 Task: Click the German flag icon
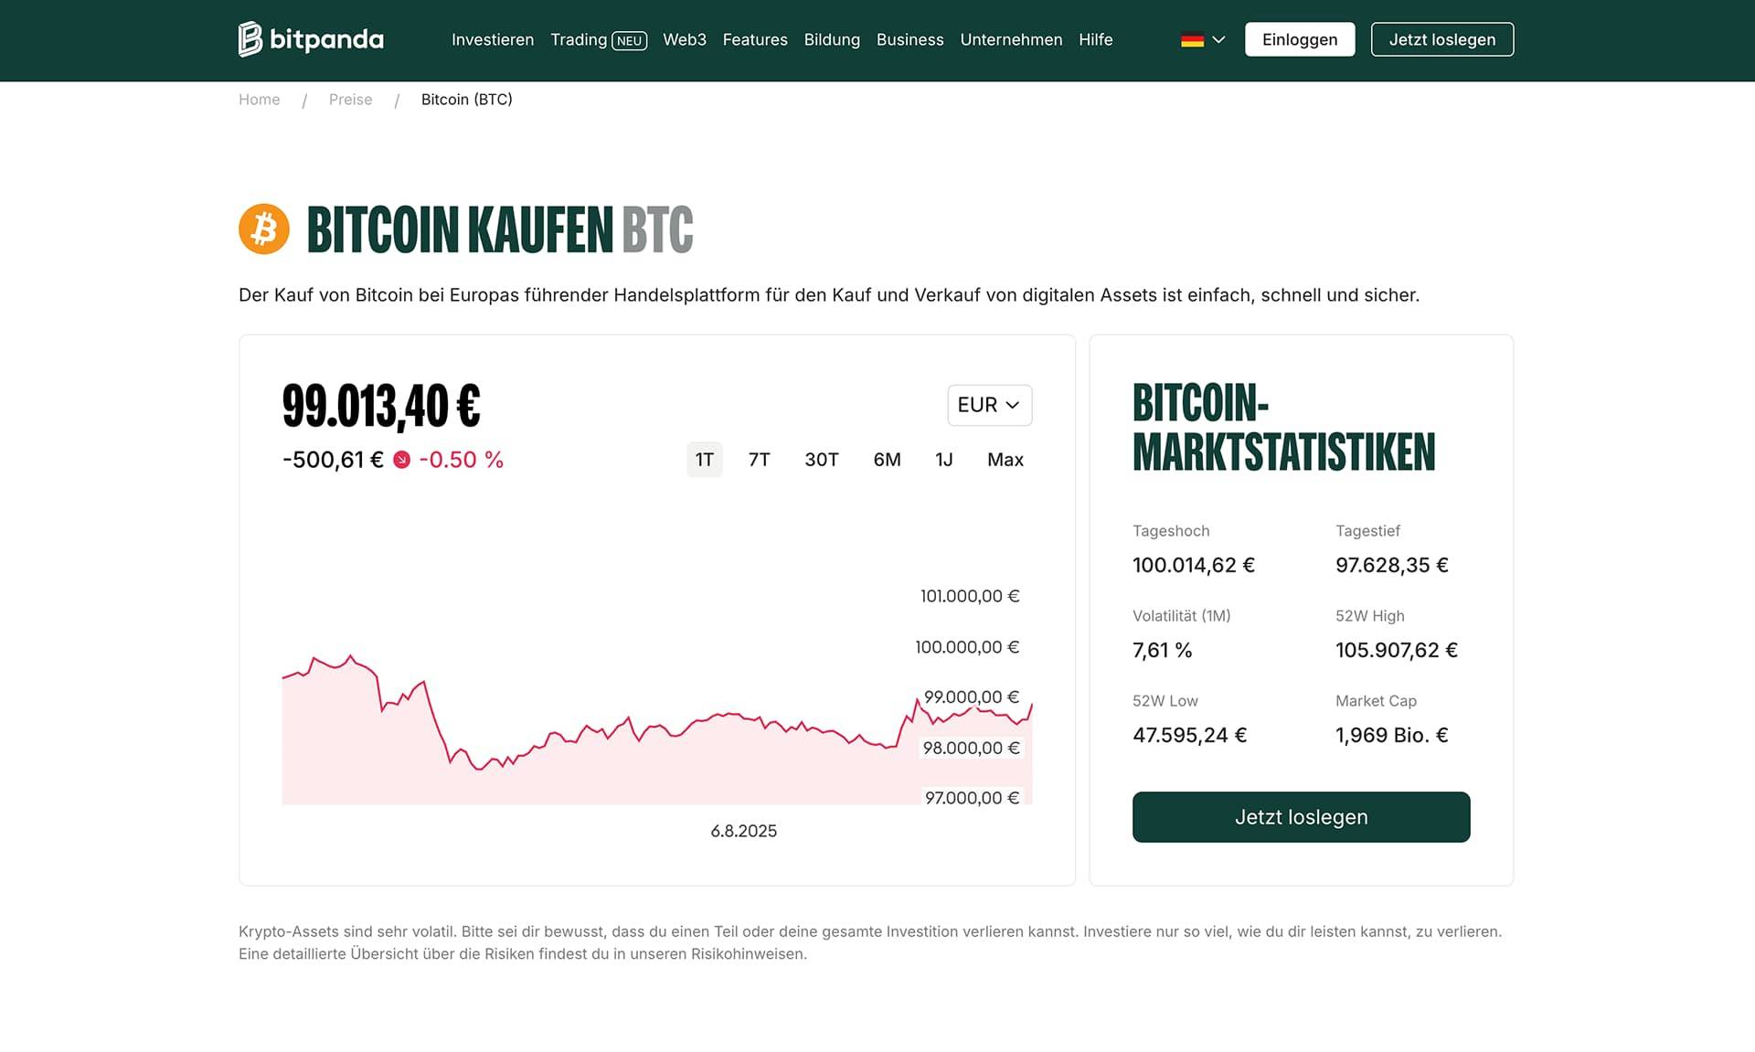tap(1192, 40)
